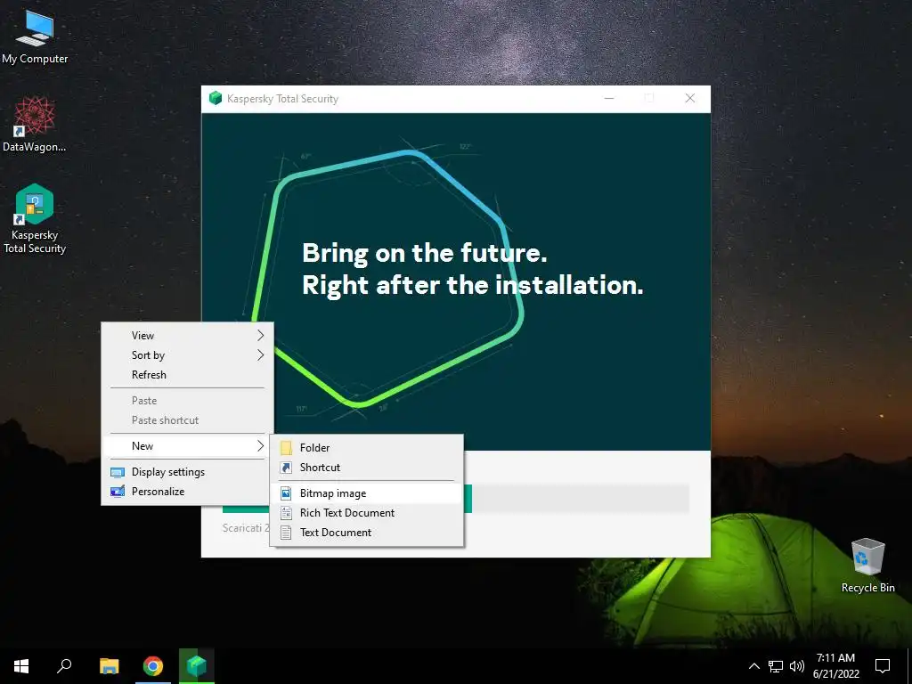
Task: Click the Folder icon in New submenu
Action: (x=286, y=448)
